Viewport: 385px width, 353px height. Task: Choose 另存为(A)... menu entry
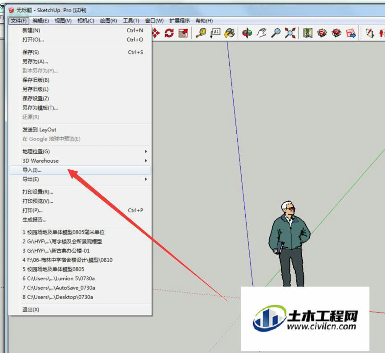click(x=80, y=62)
